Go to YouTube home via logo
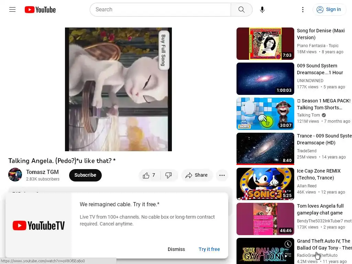Image resolution: width=352 pixels, height=264 pixels. 40,10
